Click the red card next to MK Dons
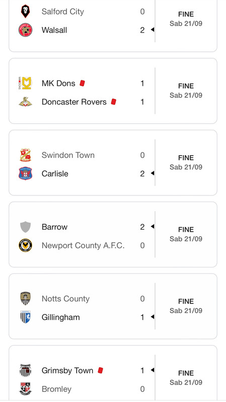The height and width of the screenshot is (402, 226). [82, 83]
